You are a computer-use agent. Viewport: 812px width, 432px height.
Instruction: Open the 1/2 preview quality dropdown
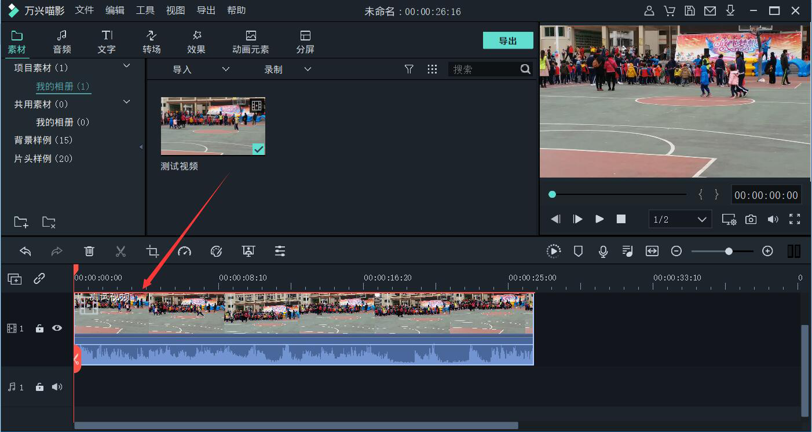[680, 219]
